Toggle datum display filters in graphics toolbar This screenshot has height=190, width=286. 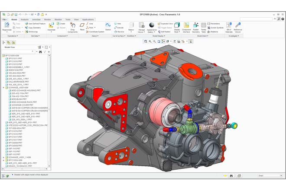[183, 41]
